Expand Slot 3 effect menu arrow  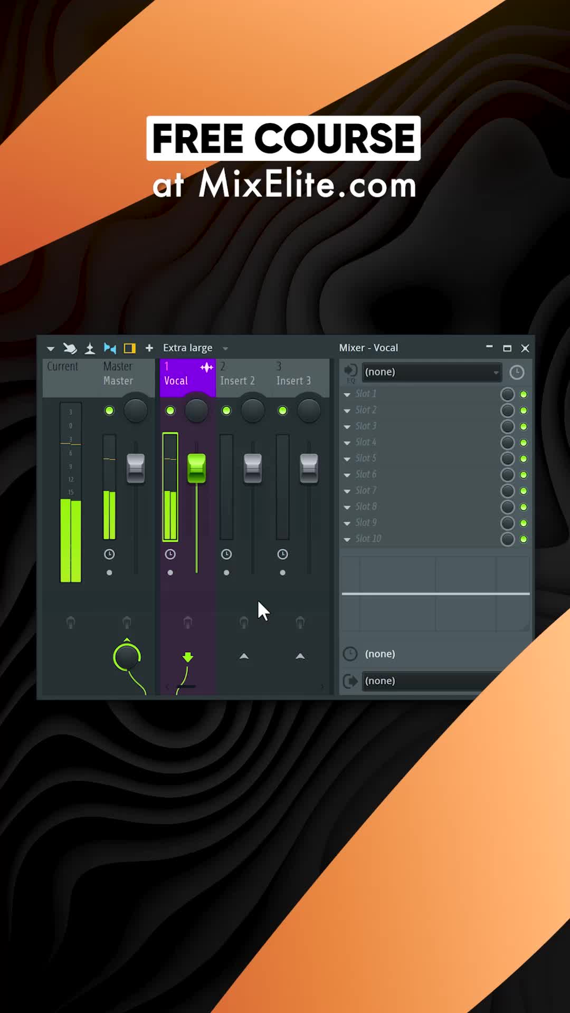[x=347, y=427]
